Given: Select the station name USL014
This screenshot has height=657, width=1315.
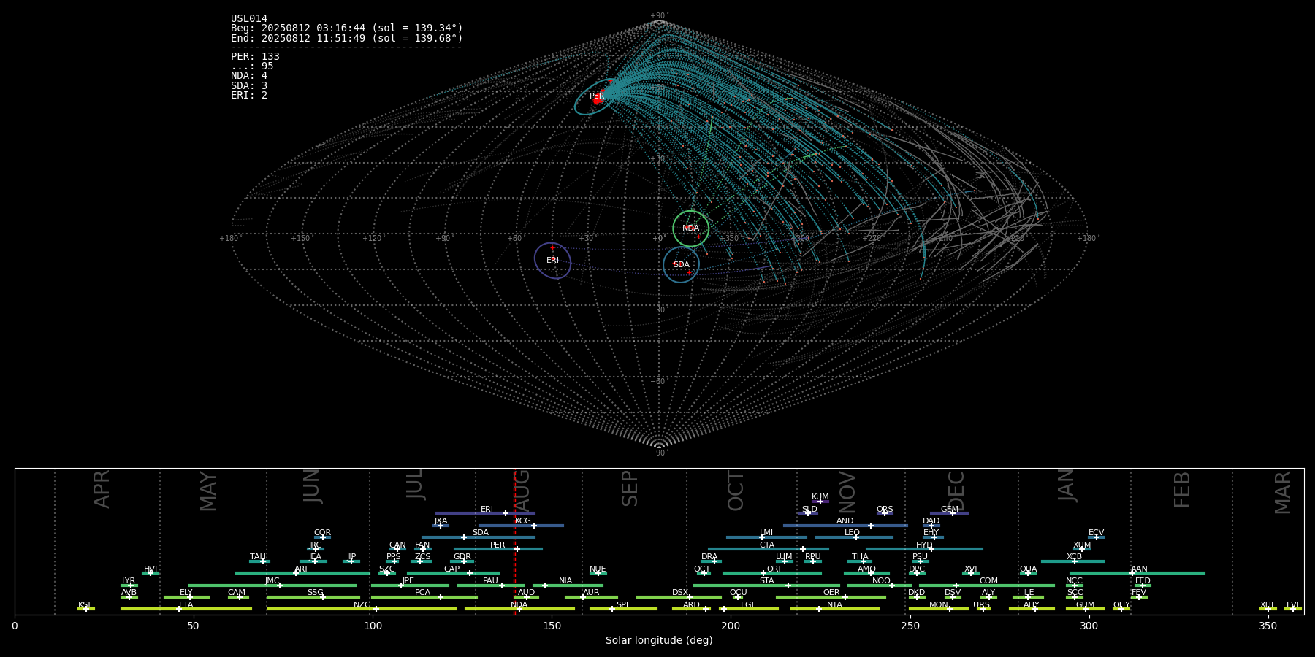Looking at the screenshot, I should (x=249, y=18).
